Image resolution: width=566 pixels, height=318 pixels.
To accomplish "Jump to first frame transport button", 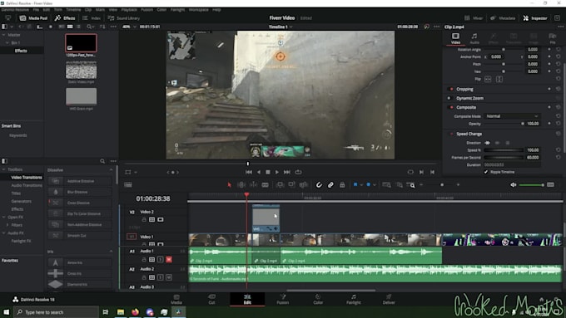I will 249,172.
